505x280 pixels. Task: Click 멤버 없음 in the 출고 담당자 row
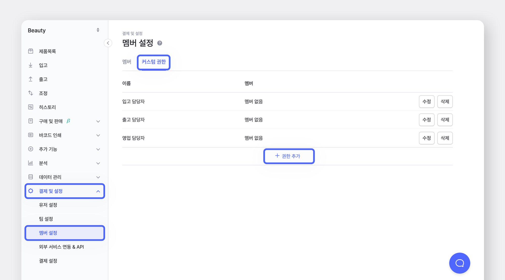click(254, 120)
